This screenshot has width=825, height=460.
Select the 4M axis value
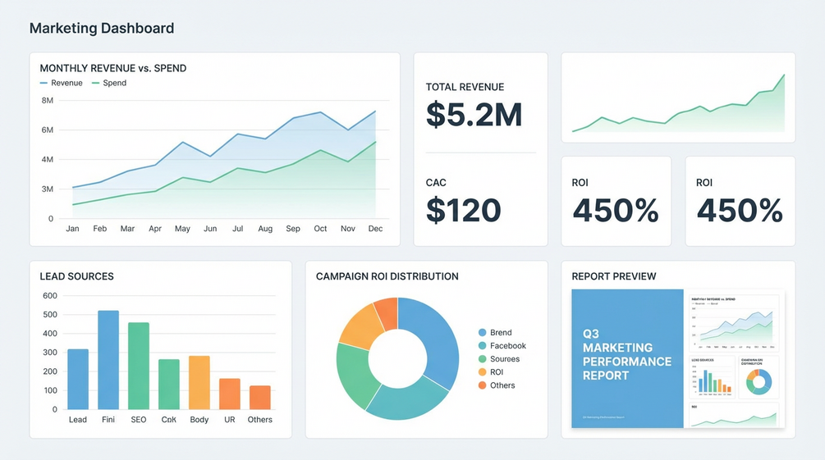click(48, 159)
